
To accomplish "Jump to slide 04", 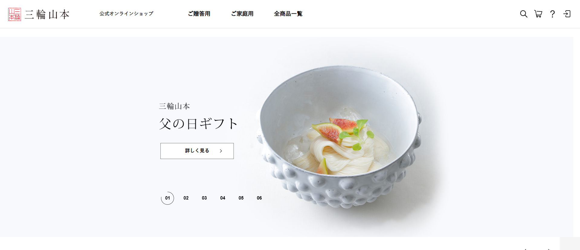I will tap(223, 198).
